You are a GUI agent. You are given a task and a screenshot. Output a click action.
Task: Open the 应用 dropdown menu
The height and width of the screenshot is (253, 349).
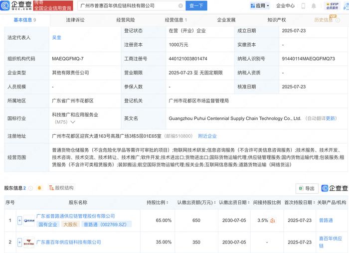(x=260, y=6)
